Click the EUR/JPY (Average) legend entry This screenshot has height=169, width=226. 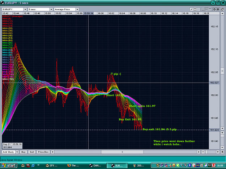click(12, 16)
